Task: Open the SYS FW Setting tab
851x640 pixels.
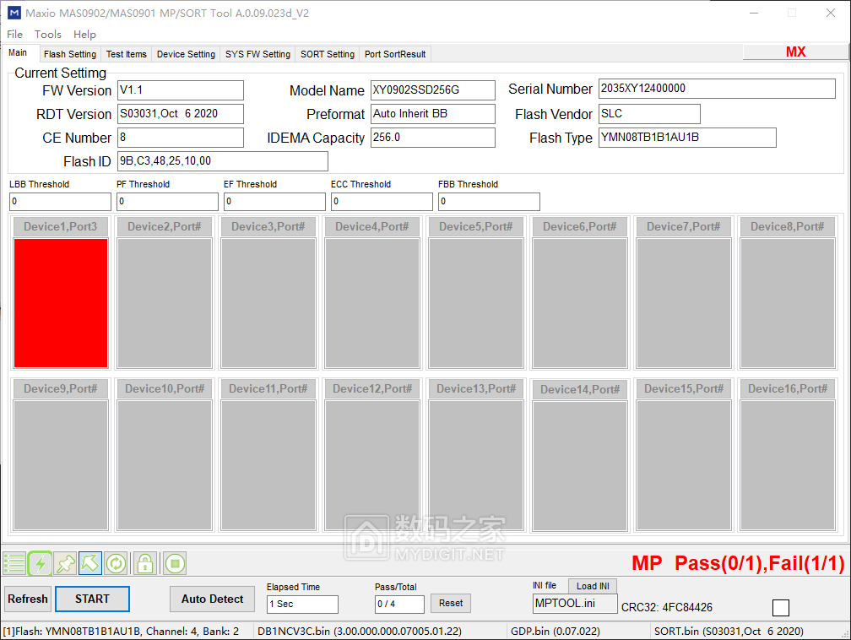Action: [x=257, y=54]
